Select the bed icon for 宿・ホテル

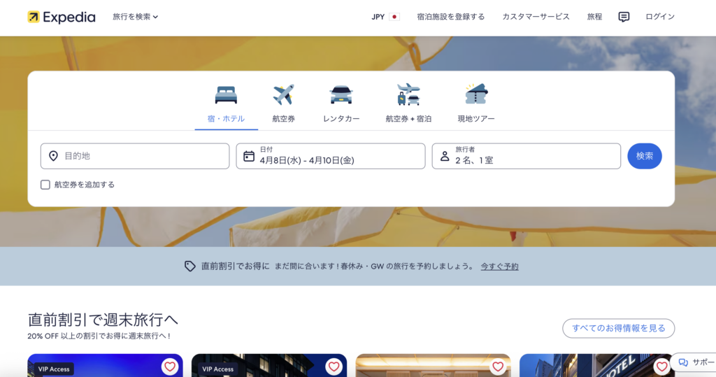point(226,94)
